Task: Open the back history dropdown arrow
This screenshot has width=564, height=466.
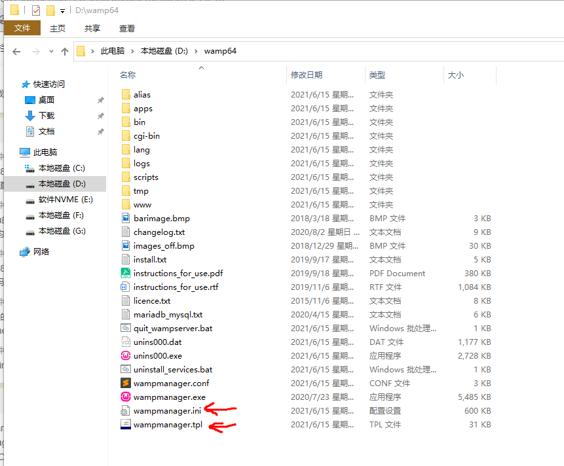Action: [x=51, y=50]
